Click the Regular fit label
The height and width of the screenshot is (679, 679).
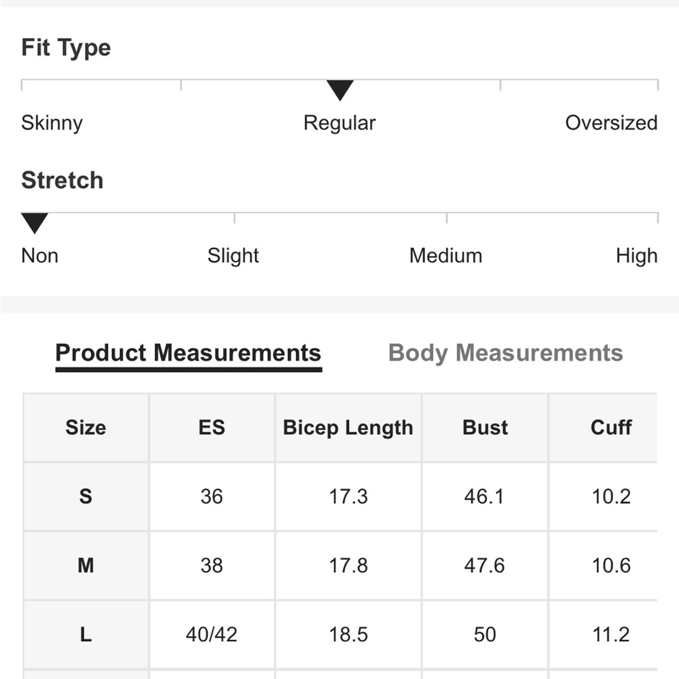[339, 123]
